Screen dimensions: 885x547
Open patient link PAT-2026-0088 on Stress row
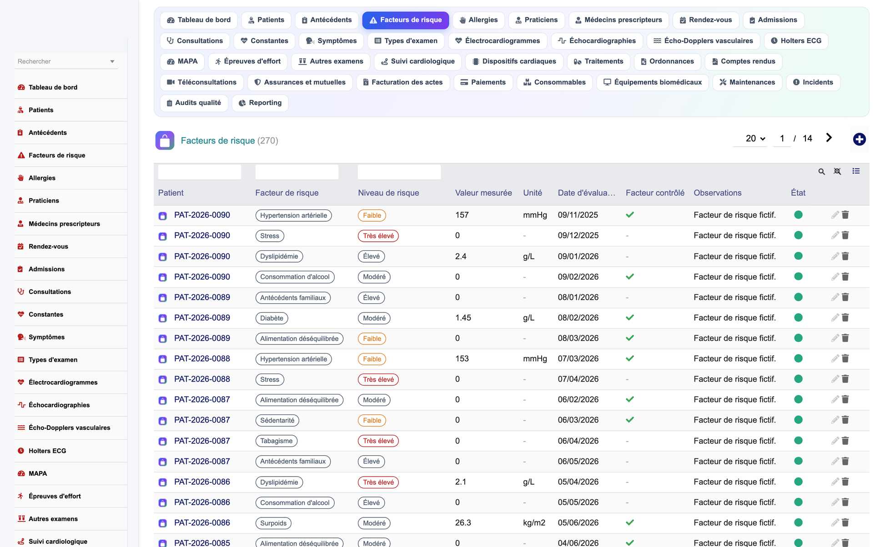click(202, 379)
